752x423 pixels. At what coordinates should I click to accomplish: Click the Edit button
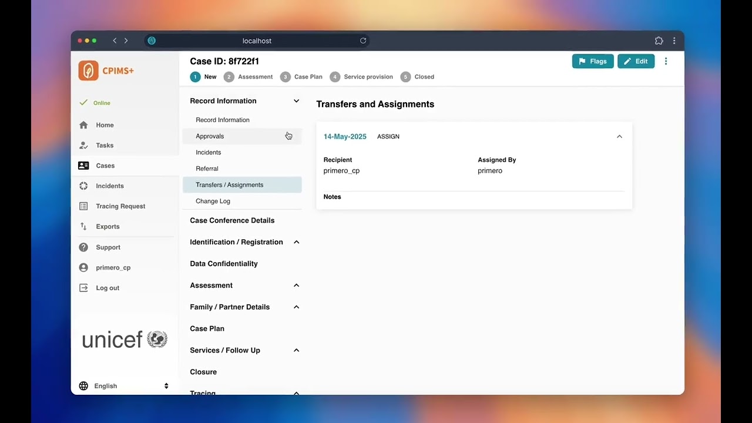(636, 61)
